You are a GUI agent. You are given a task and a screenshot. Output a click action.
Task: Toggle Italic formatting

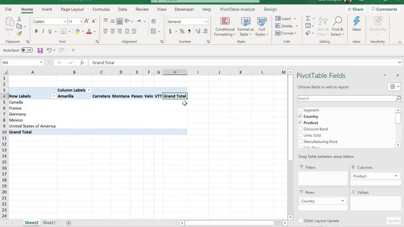click(x=43, y=32)
